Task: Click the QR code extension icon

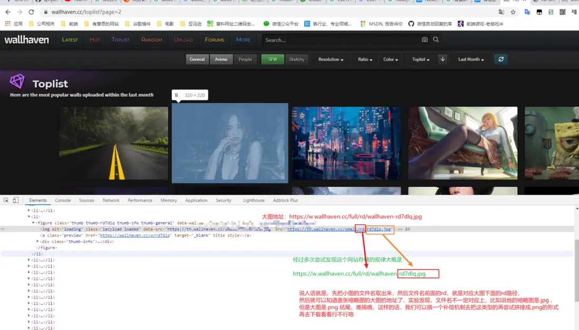Action: point(562,12)
